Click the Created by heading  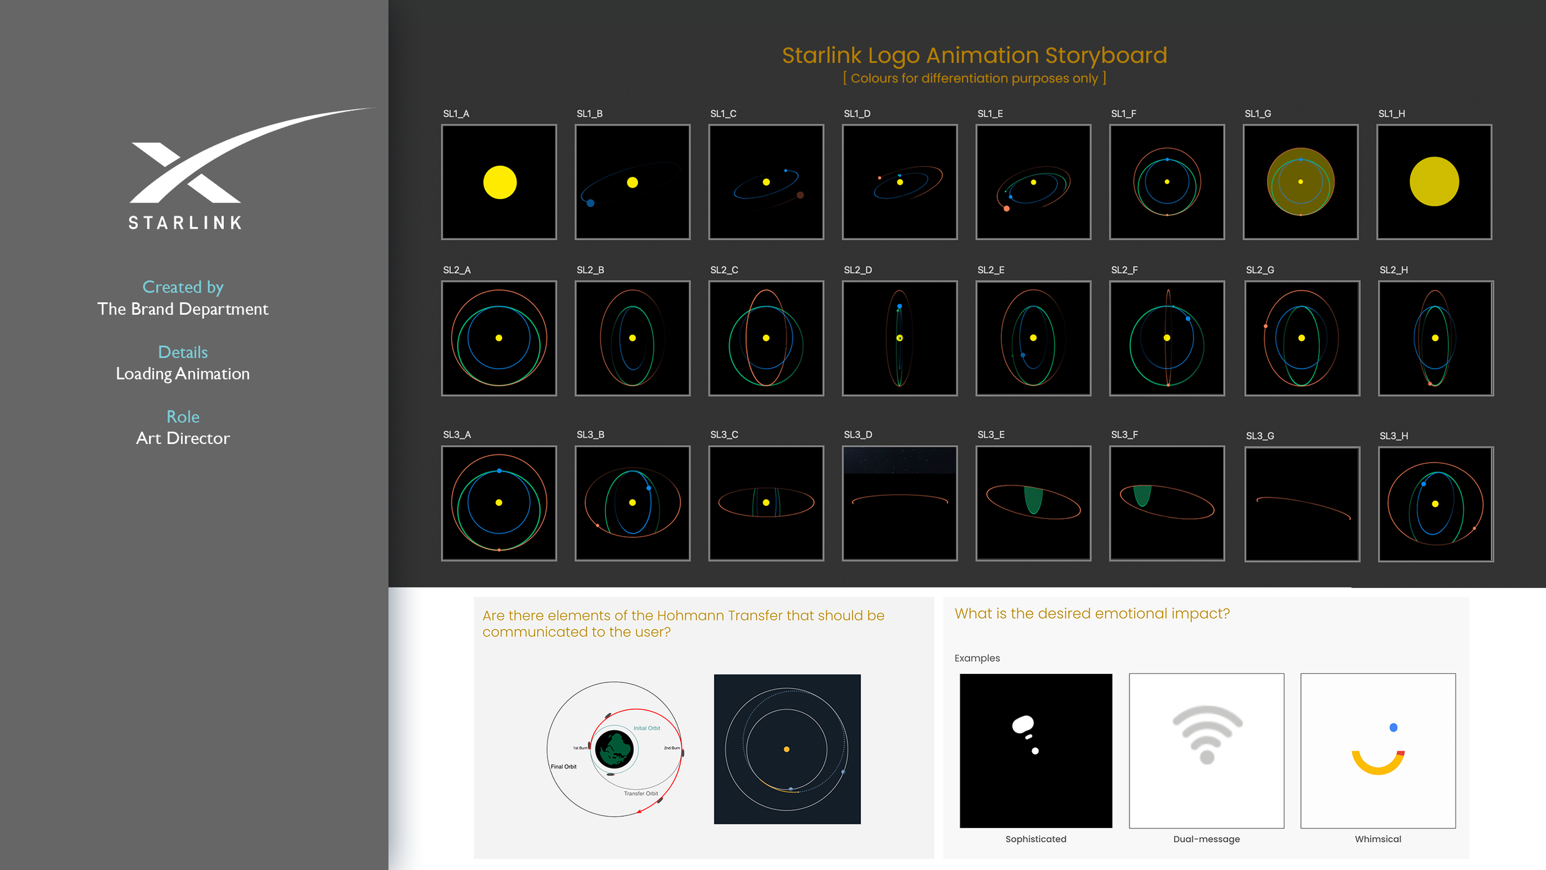coord(182,287)
